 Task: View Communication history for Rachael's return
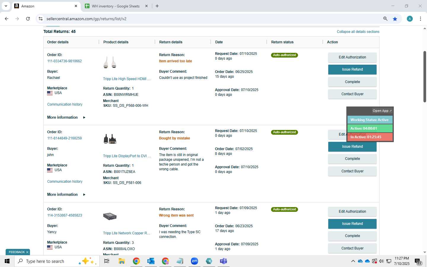coord(65,104)
